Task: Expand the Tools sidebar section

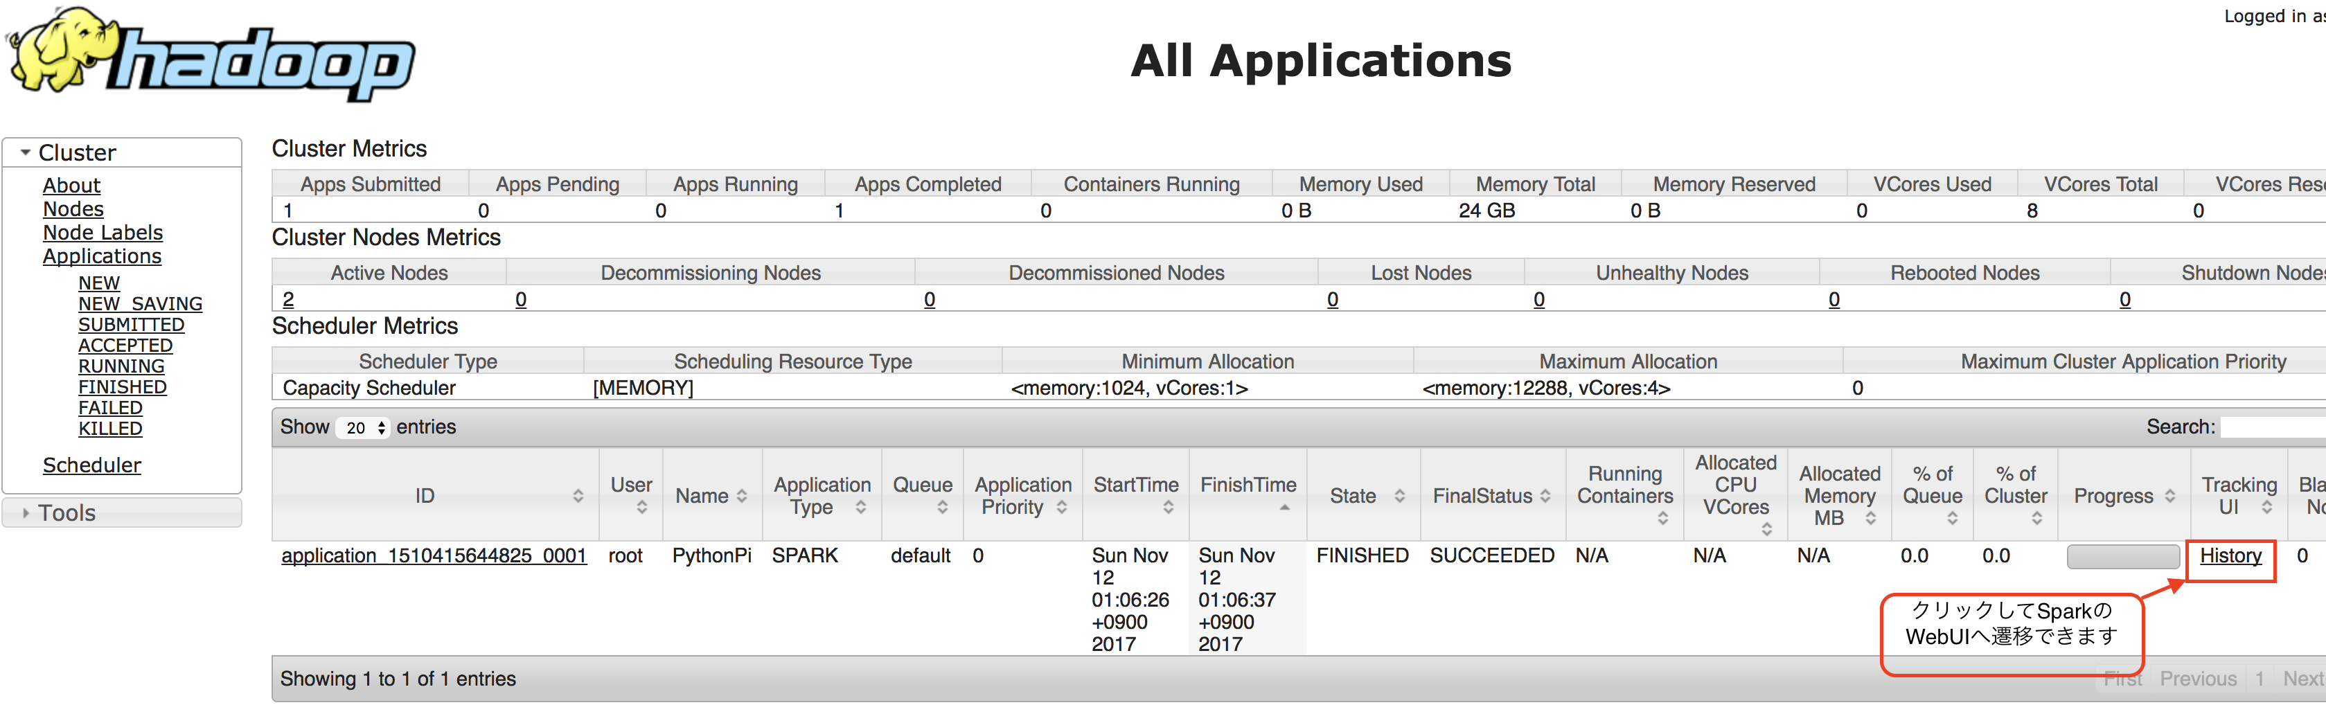Action: (x=25, y=512)
